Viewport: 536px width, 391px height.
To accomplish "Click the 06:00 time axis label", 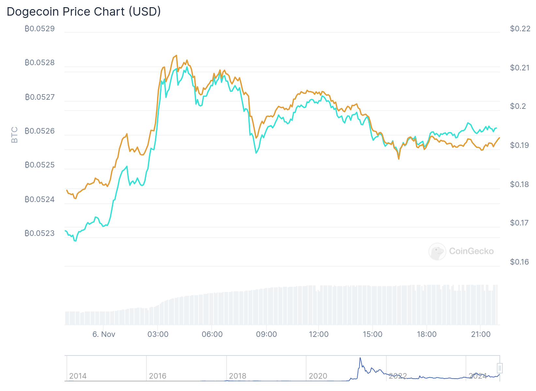I will point(212,334).
